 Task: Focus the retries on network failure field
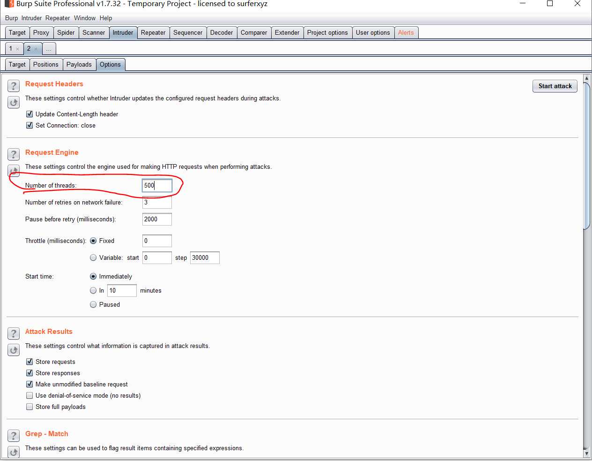coord(157,202)
